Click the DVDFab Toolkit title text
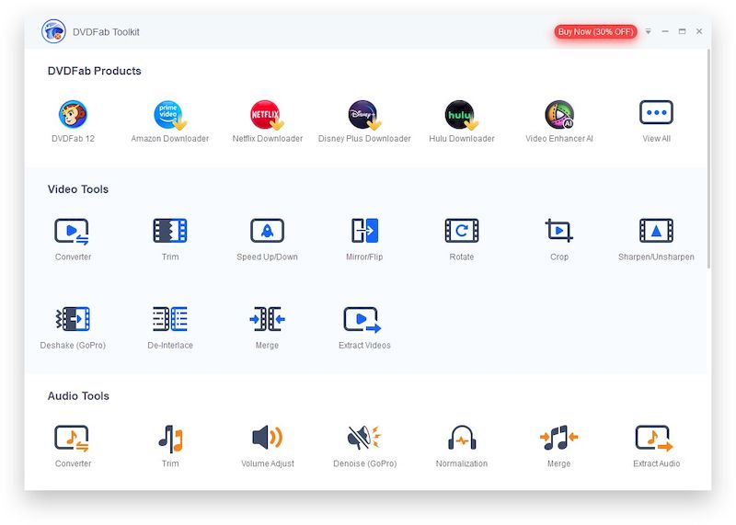Image resolution: width=736 pixels, height=525 pixels. pyautogui.click(x=106, y=32)
